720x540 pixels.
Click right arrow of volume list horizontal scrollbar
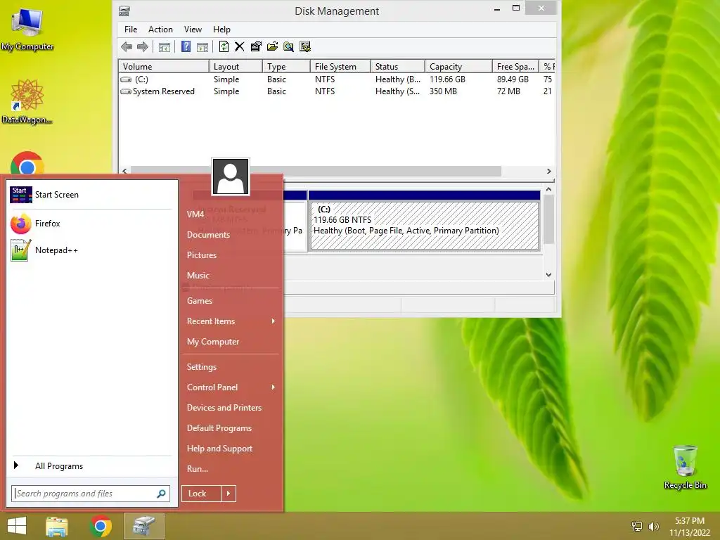click(x=548, y=171)
